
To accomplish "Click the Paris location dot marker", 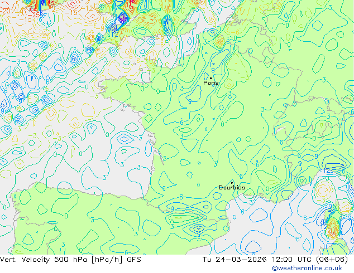I will (x=211, y=78).
